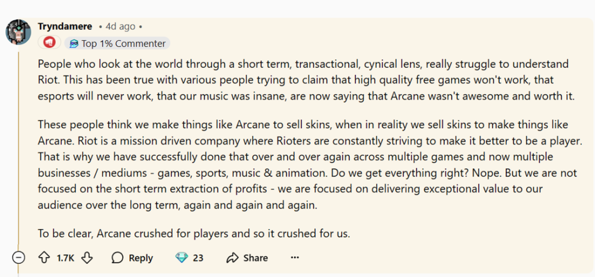595x277 pixels.
Task: Open the three-dot more options menu
Action: 294,258
